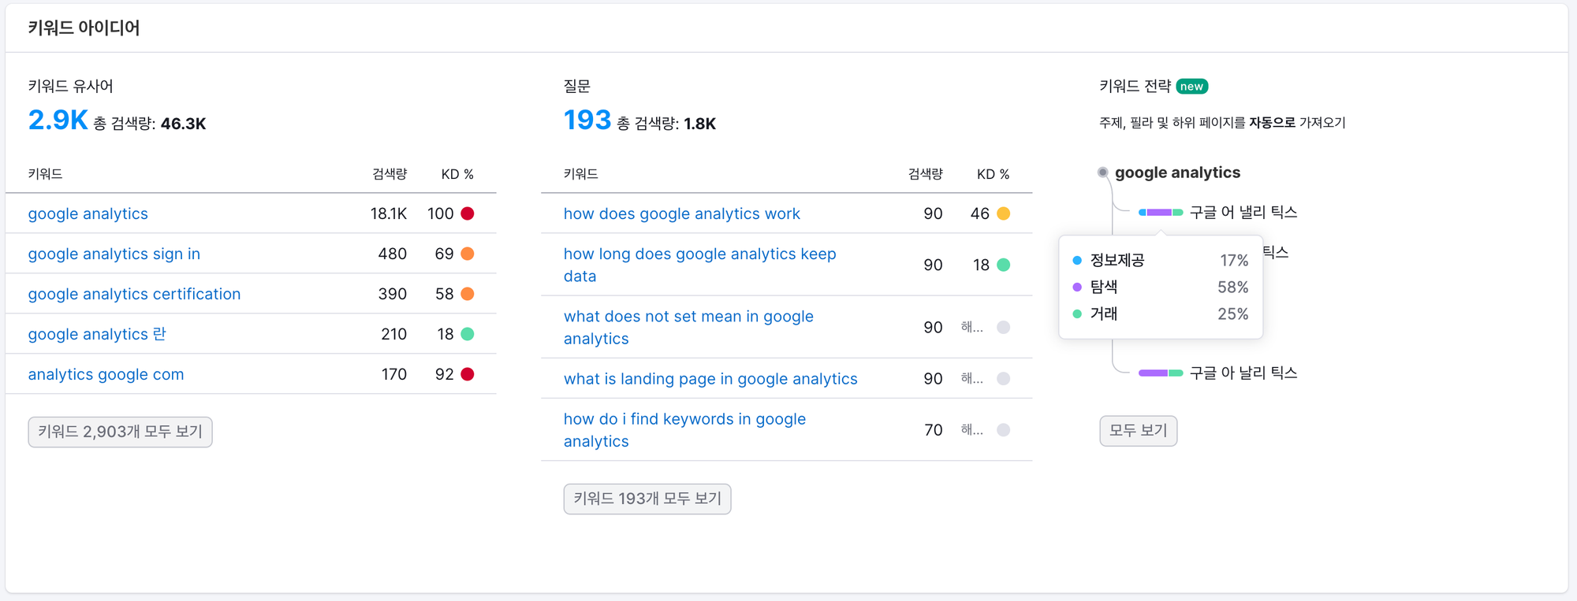This screenshot has width=1577, height=601.
Task: Click '46.3K' total search volume
Action: [183, 124]
